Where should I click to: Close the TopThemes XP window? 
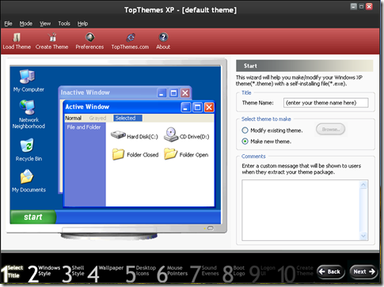pyautogui.click(x=369, y=6)
